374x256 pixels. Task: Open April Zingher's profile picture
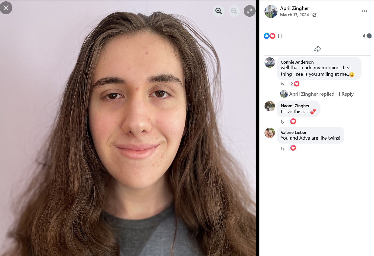271,12
